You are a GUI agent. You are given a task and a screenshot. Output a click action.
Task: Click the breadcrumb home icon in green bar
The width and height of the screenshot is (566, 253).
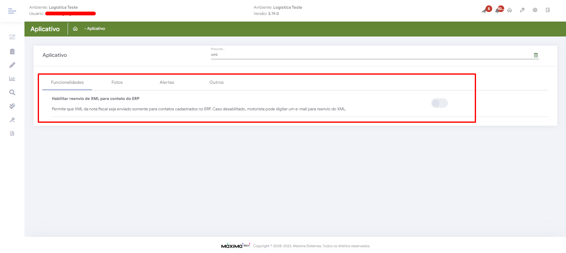point(75,29)
